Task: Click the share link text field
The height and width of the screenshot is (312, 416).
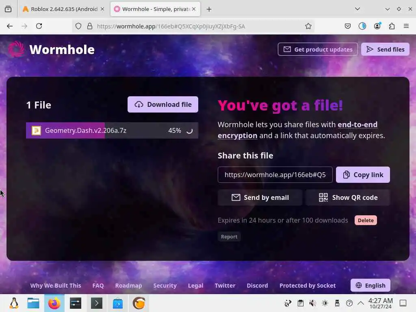Action: click(275, 175)
